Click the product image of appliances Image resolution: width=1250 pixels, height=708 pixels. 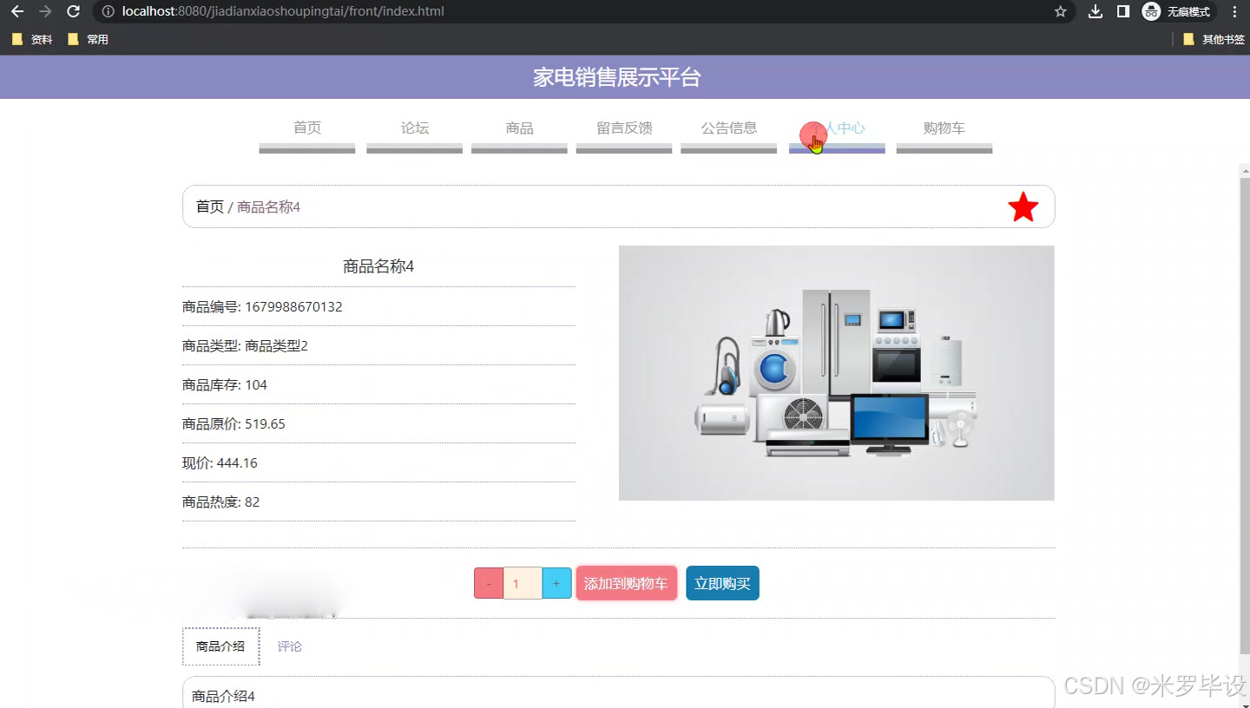pyautogui.click(x=836, y=372)
